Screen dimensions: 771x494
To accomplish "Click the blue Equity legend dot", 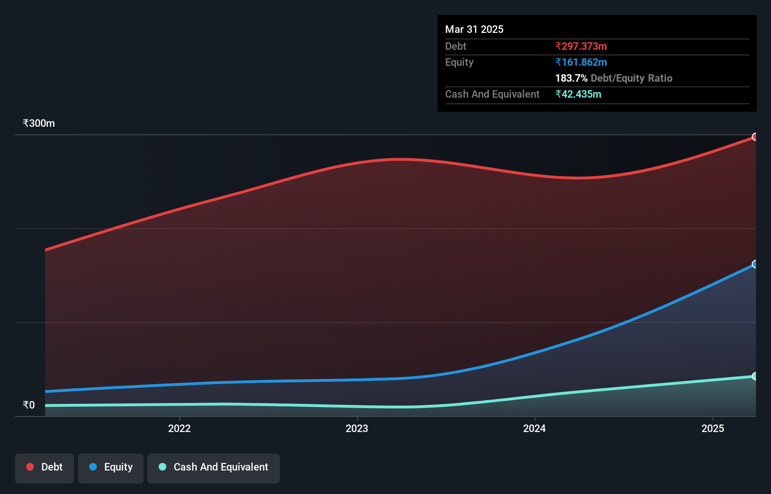I will pos(93,467).
